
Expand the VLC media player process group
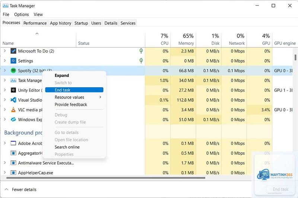pos(5,110)
